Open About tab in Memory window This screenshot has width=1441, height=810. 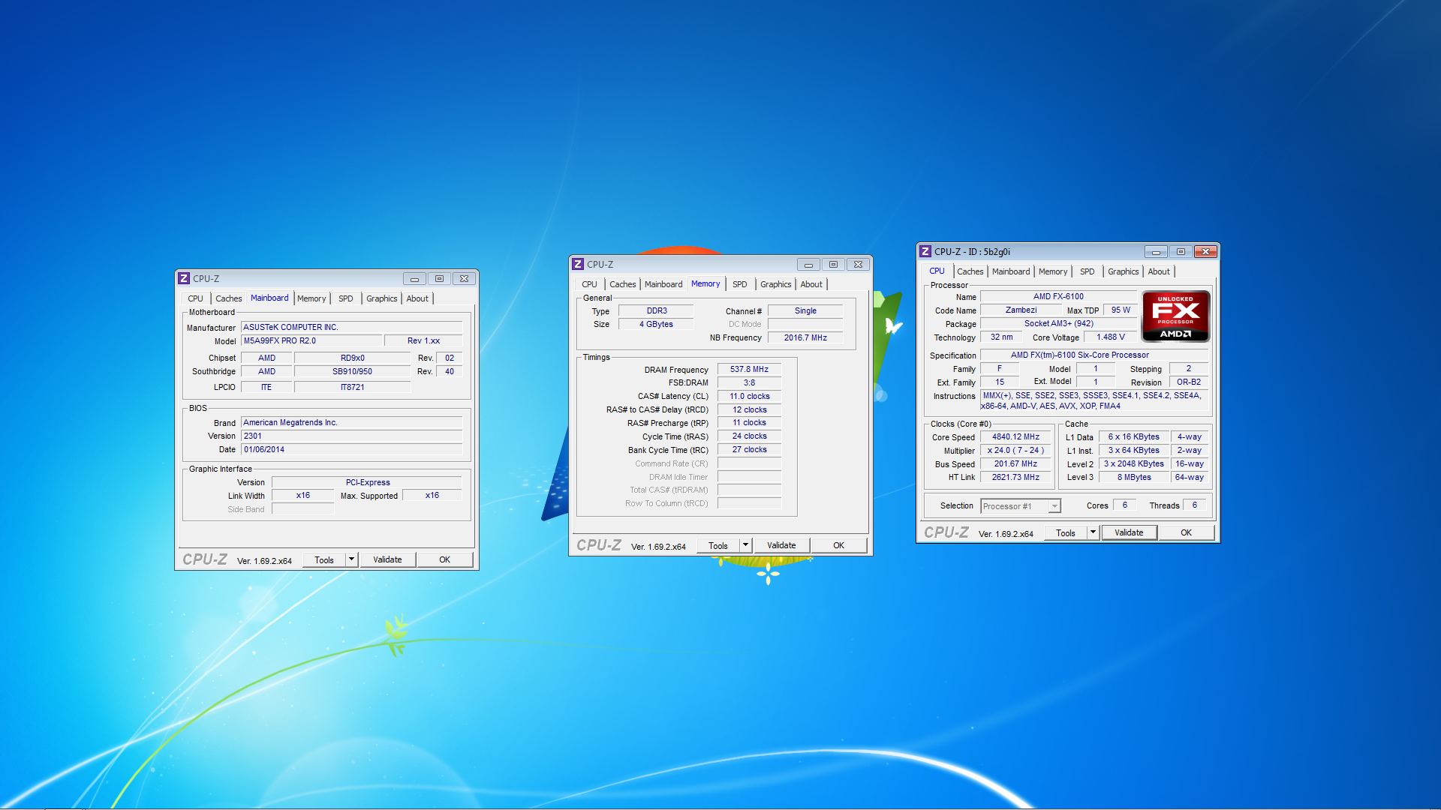[x=811, y=284]
